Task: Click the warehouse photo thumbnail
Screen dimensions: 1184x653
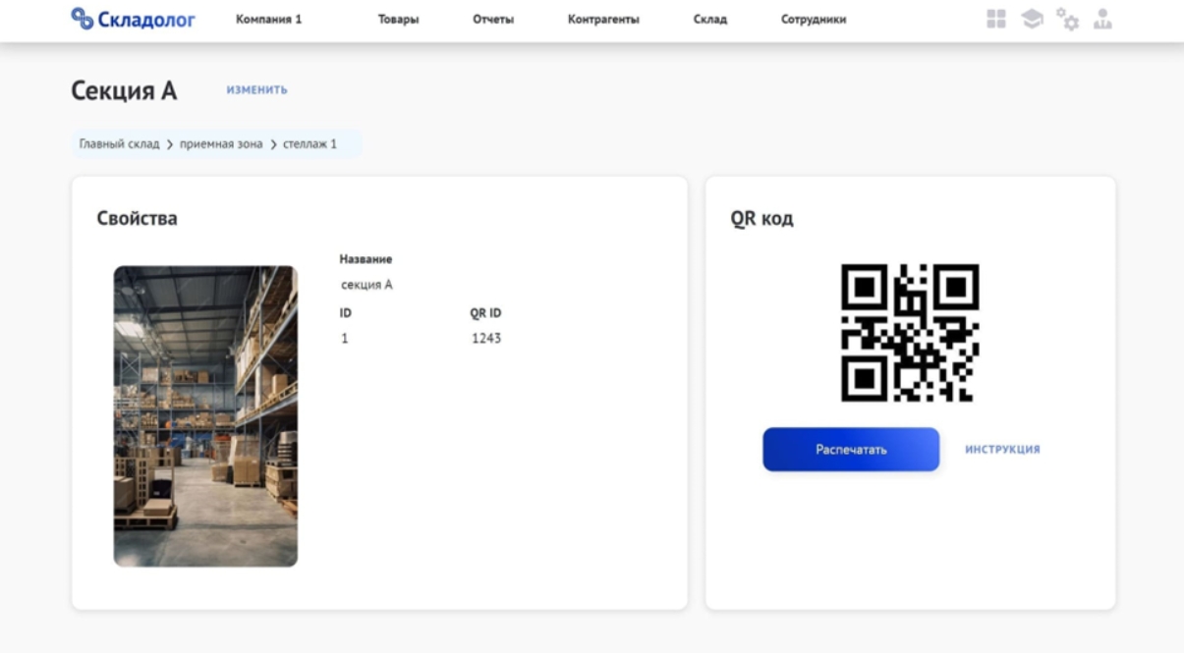Action: 205,416
